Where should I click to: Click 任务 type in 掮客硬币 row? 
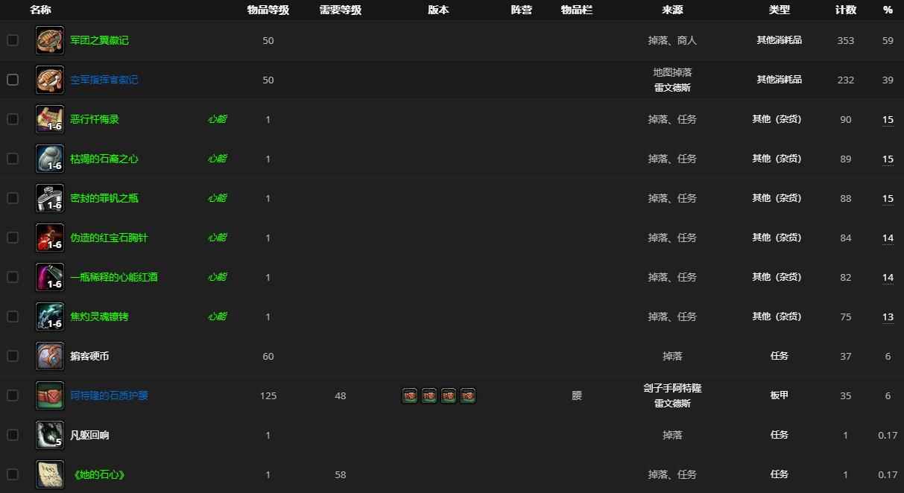pyautogui.click(x=780, y=356)
